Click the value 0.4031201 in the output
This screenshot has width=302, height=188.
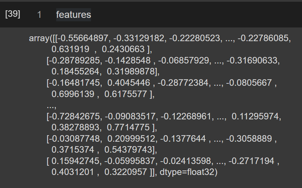coord(73,172)
